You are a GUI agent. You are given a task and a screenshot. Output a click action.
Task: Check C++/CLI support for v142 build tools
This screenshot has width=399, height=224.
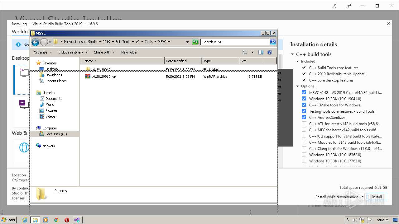[304, 136]
